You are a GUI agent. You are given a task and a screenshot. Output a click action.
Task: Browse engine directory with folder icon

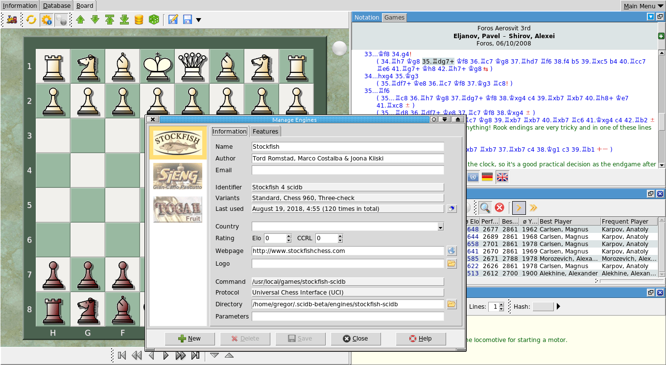[452, 304]
